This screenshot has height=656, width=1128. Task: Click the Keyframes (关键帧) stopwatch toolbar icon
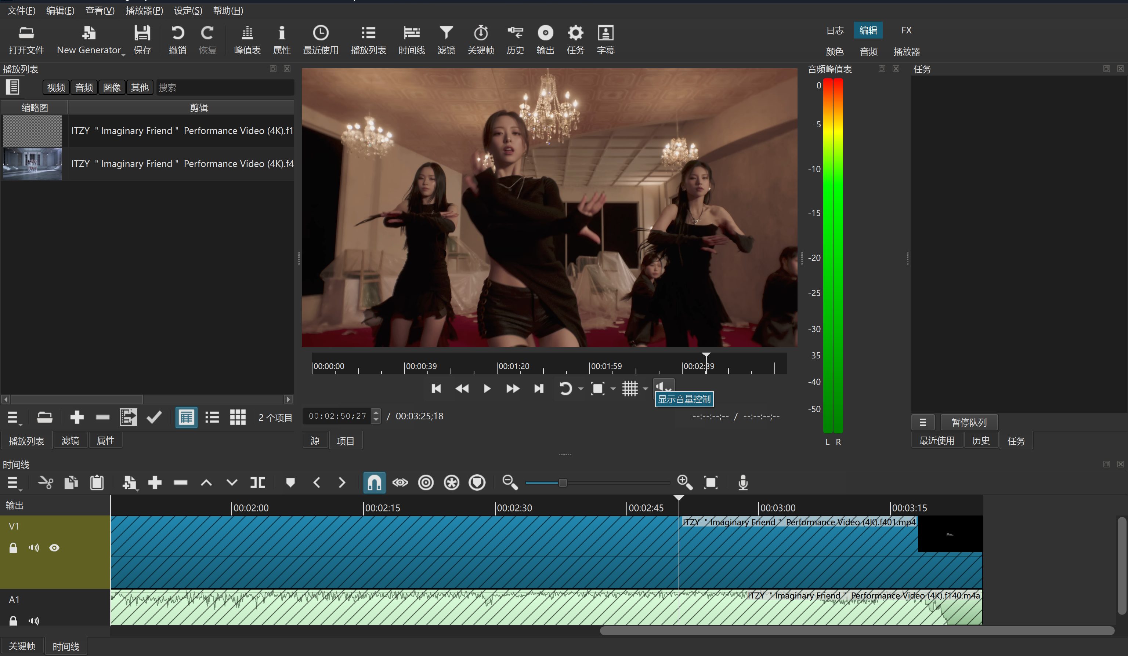click(480, 39)
